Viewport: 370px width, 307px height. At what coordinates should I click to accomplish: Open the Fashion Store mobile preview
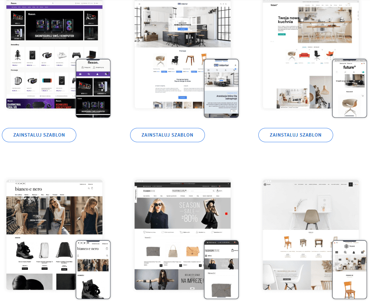(221, 269)
